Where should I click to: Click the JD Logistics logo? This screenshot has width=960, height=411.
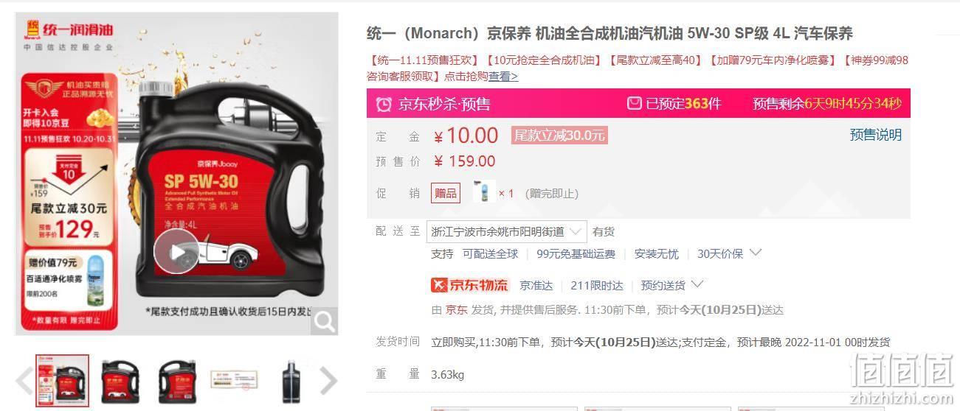pyautogui.click(x=470, y=285)
